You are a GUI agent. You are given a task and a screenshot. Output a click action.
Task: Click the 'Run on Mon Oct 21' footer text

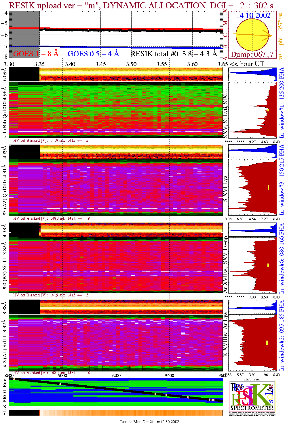pos(150,422)
